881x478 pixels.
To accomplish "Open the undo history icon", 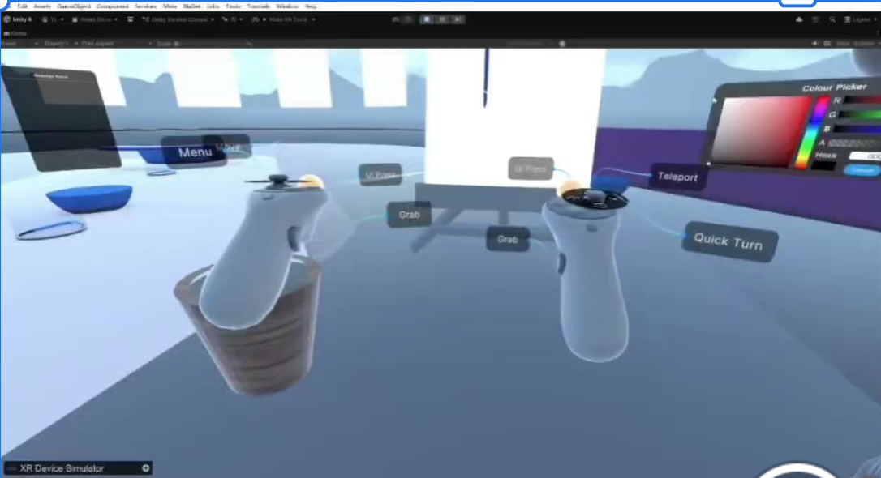I will (815, 19).
